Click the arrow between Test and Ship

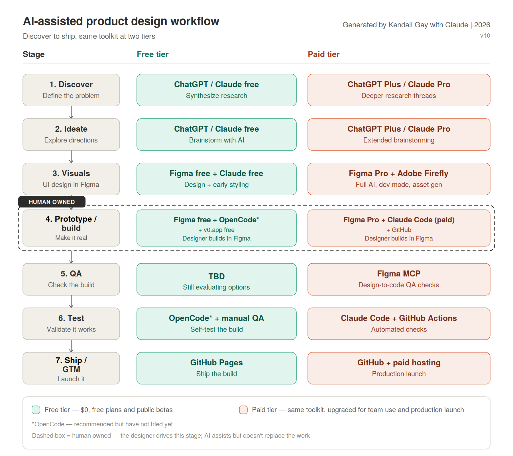tap(71, 346)
